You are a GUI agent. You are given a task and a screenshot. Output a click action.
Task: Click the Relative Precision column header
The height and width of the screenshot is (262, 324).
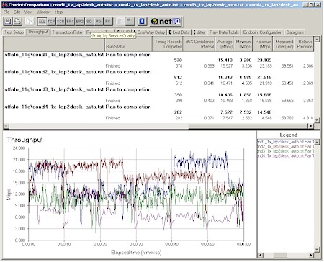point(304,44)
